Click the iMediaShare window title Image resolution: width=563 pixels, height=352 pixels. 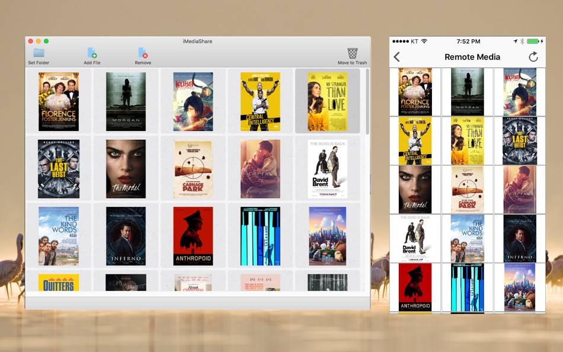[x=197, y=41]
